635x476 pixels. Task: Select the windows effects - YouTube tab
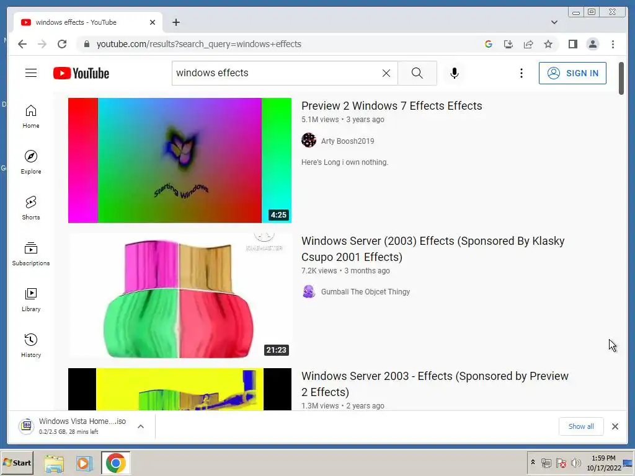coord(88,22)
